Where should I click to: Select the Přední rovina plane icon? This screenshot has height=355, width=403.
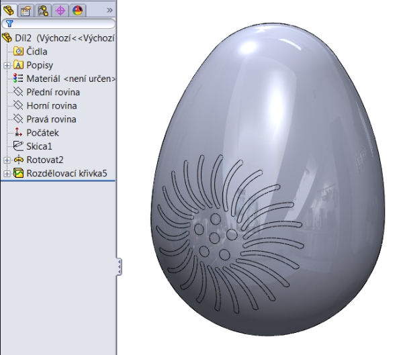point(19,92)
